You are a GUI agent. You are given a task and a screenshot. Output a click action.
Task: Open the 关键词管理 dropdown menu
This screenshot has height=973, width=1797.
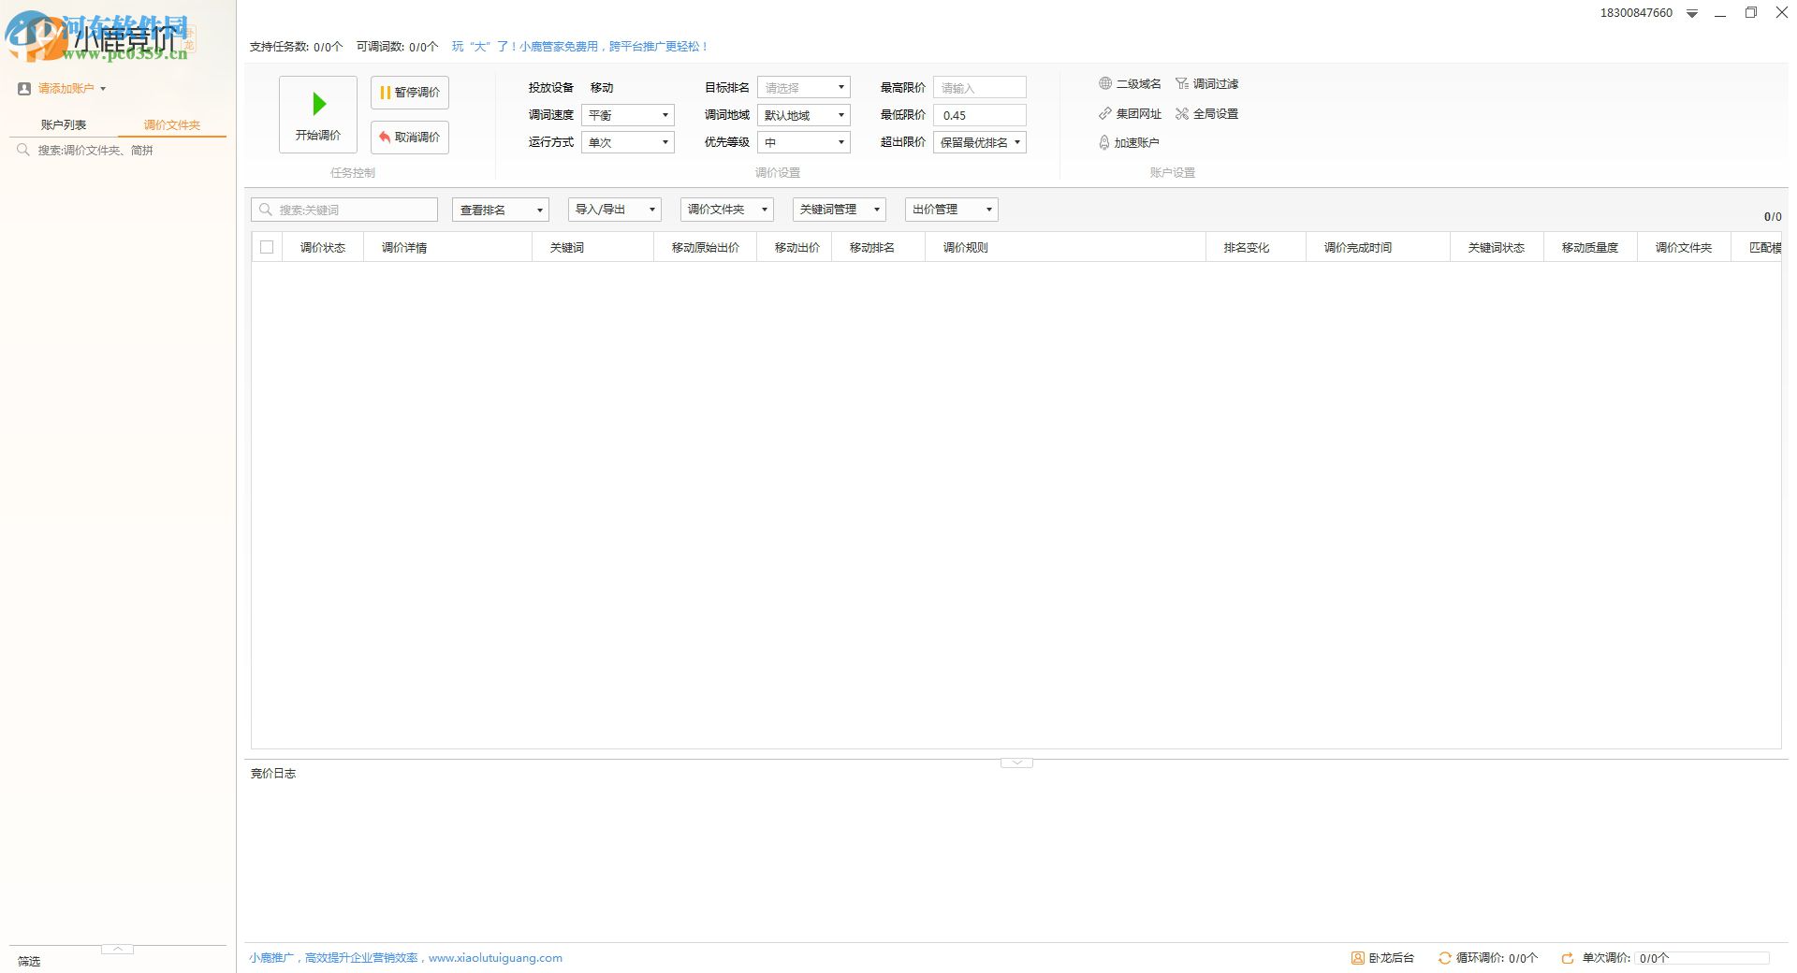(x=840, y=210)
